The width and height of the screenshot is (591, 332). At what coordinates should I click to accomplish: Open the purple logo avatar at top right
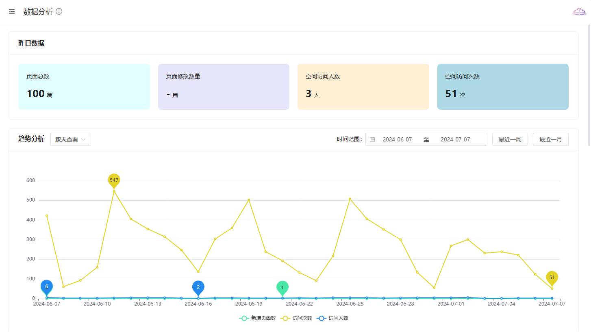click(x=579, y=11)
